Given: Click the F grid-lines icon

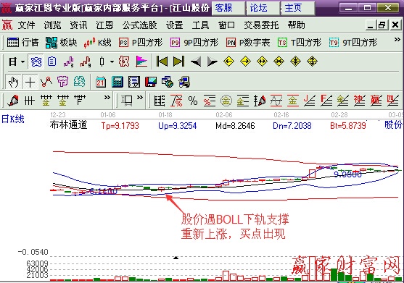Looking at the screenshot, I should tap(80, 101).
